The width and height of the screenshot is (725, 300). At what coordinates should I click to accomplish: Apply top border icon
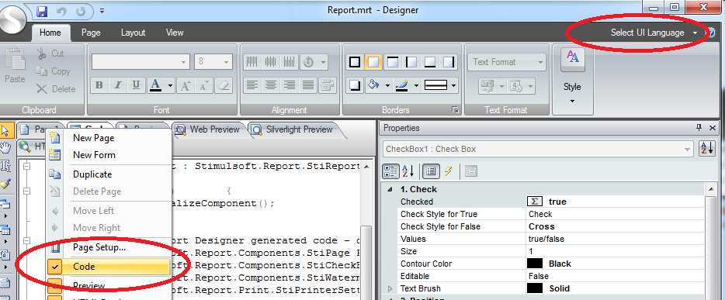[x=393, y=62]
